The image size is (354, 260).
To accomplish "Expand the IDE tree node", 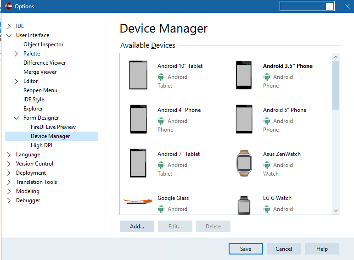I will coord(9,26).
